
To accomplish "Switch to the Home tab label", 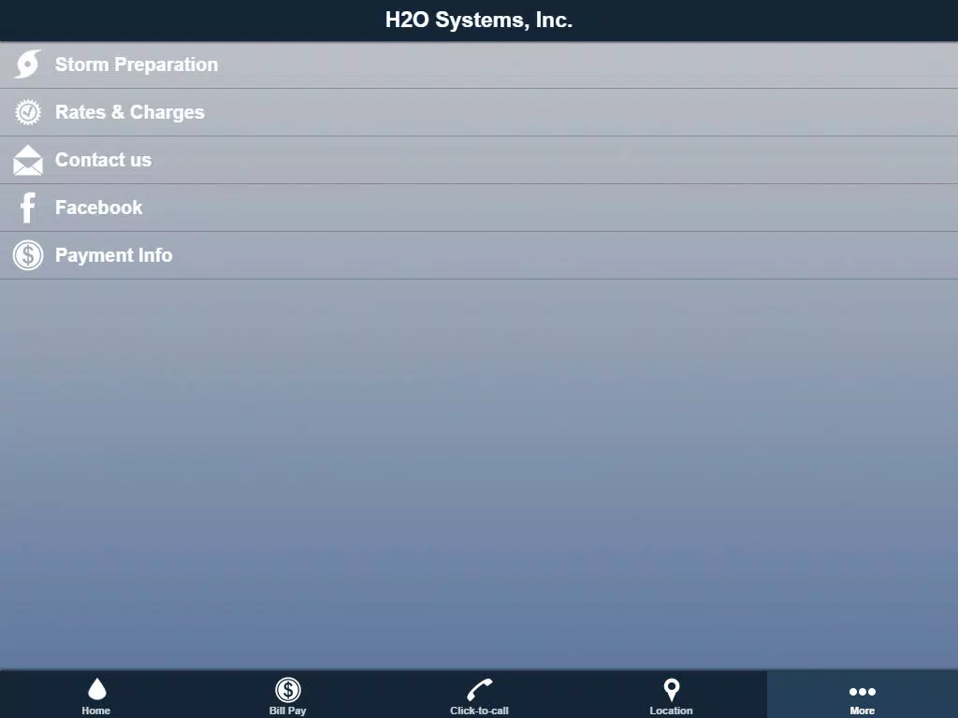I will [x=96, y=711].
